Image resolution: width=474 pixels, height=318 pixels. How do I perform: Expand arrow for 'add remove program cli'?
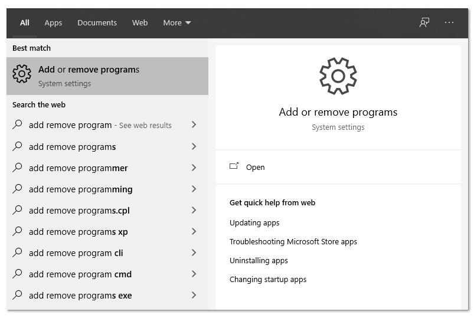tap(194, 253)
